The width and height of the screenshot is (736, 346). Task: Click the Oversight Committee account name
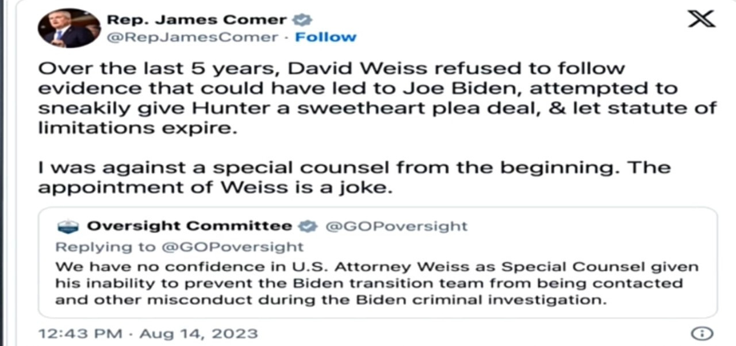click(x=189, y=226)
